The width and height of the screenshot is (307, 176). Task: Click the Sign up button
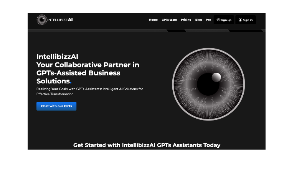click(224, 20)
